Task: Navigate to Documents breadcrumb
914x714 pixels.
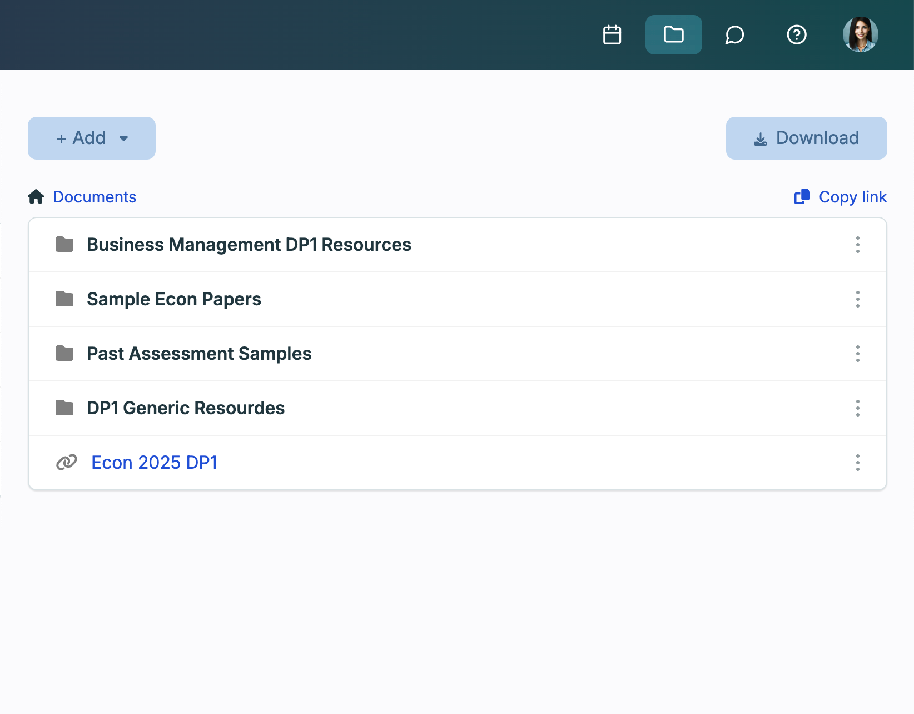Action: point(95,197)
